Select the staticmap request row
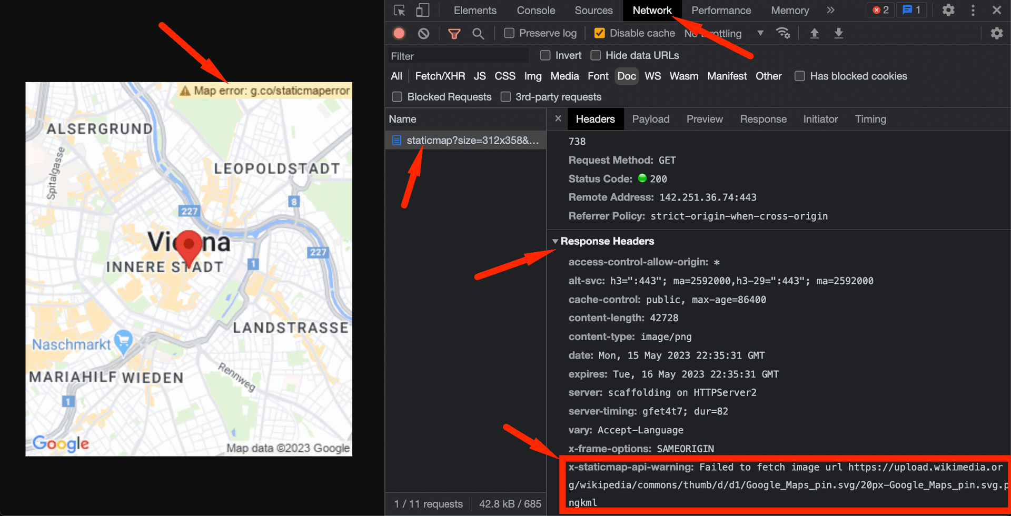This screenshot has width=1011, height=516. [x=466, y=141]
